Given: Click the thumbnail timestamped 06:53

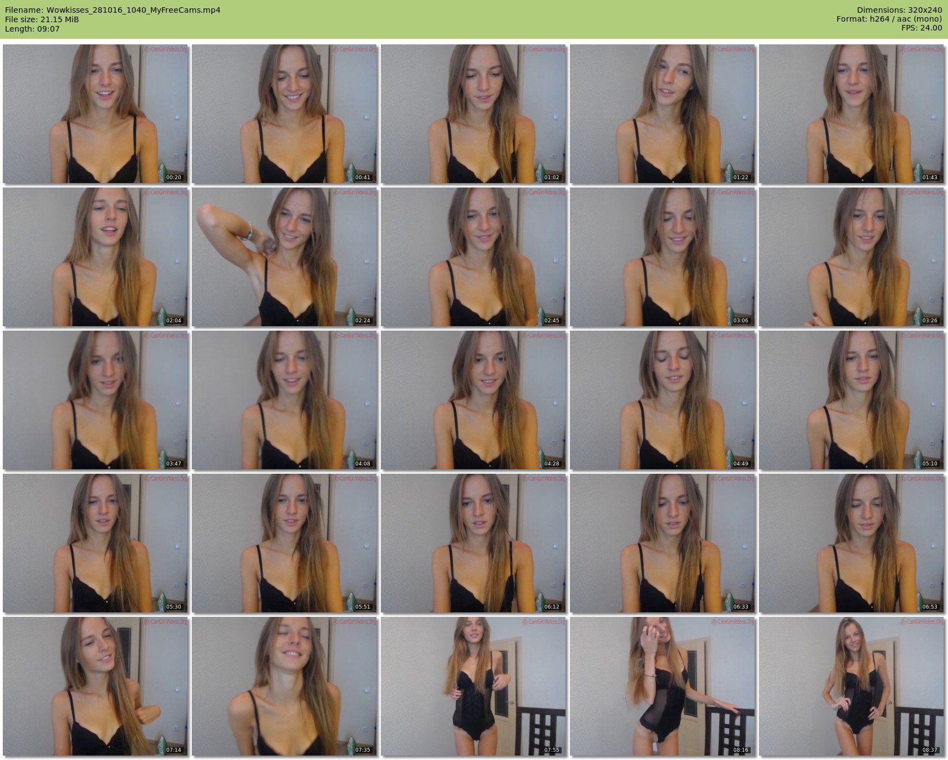Looking at the screenshot, I should pyautogui.click(x=852, y=543).
